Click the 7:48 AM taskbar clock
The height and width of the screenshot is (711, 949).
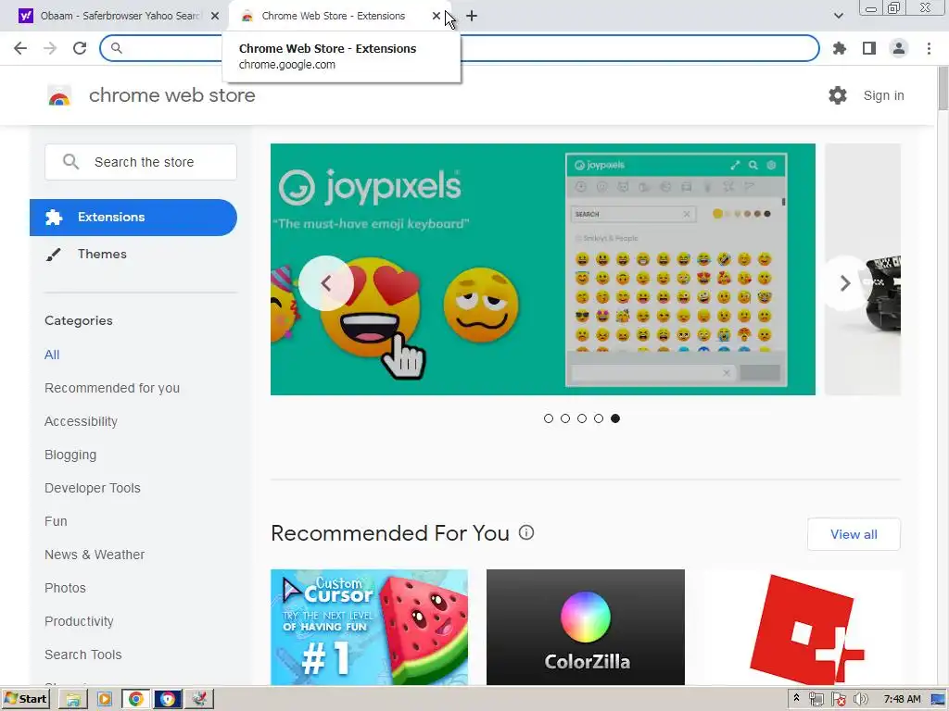tap(902, 700)
